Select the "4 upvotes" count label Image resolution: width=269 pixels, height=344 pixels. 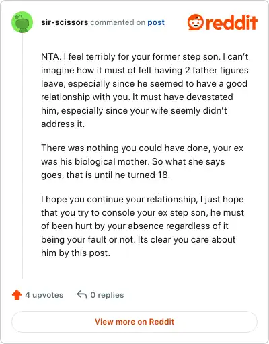[x=44, y=295]
